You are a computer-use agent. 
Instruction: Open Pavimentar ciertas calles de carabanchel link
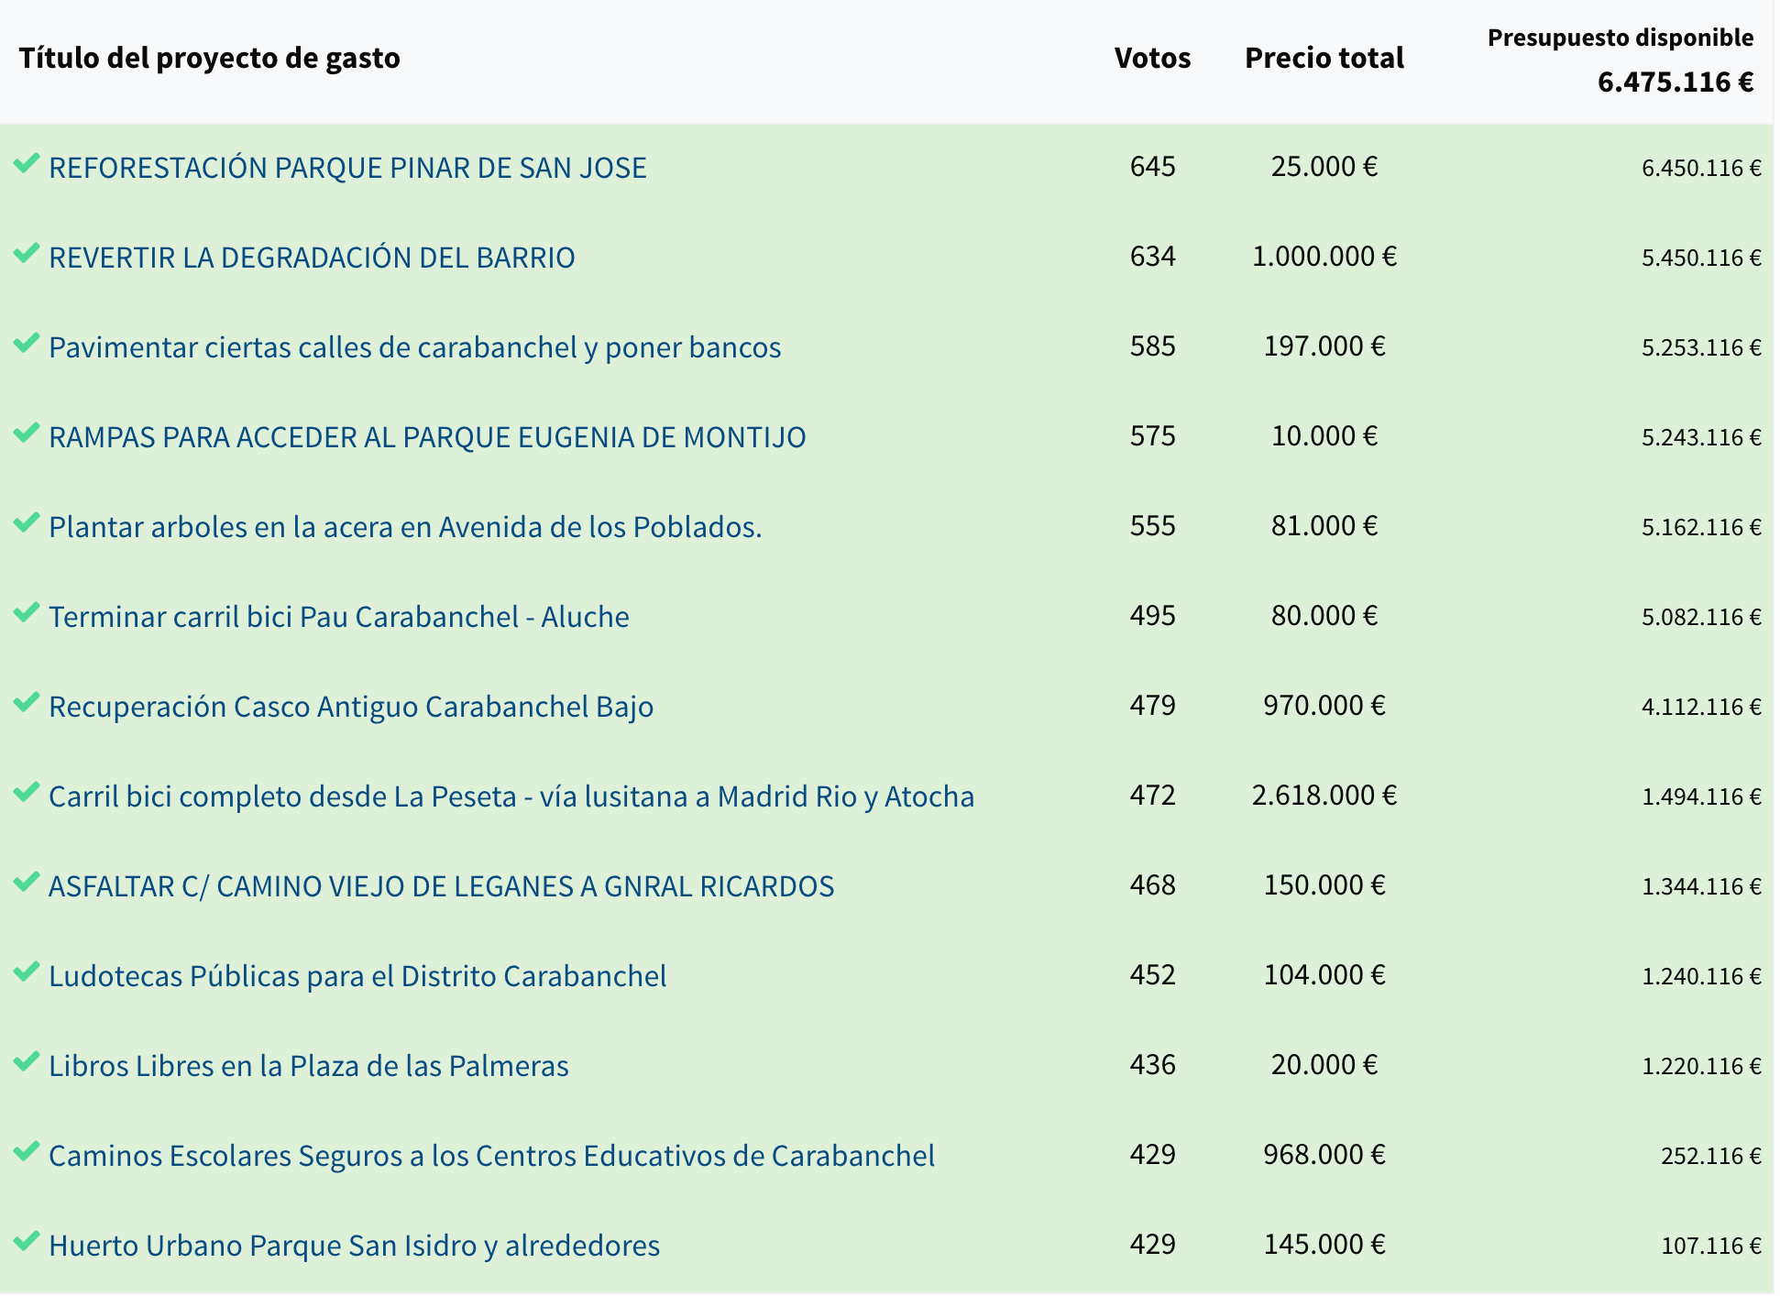(414, 347)
